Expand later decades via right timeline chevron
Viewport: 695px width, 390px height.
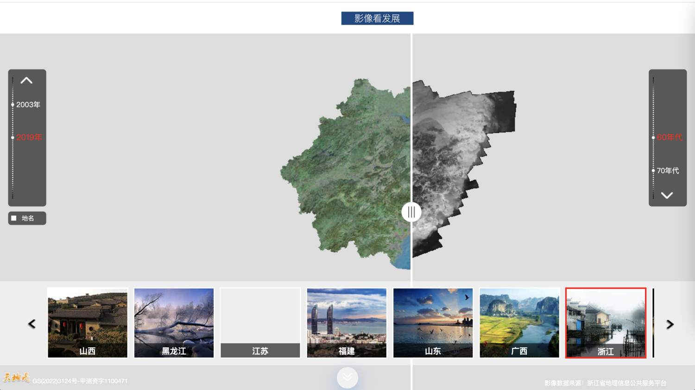(x=667, y=195)
